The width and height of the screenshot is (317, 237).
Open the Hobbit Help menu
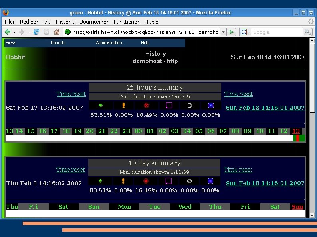pyautogui.click(x=145, y=43)
